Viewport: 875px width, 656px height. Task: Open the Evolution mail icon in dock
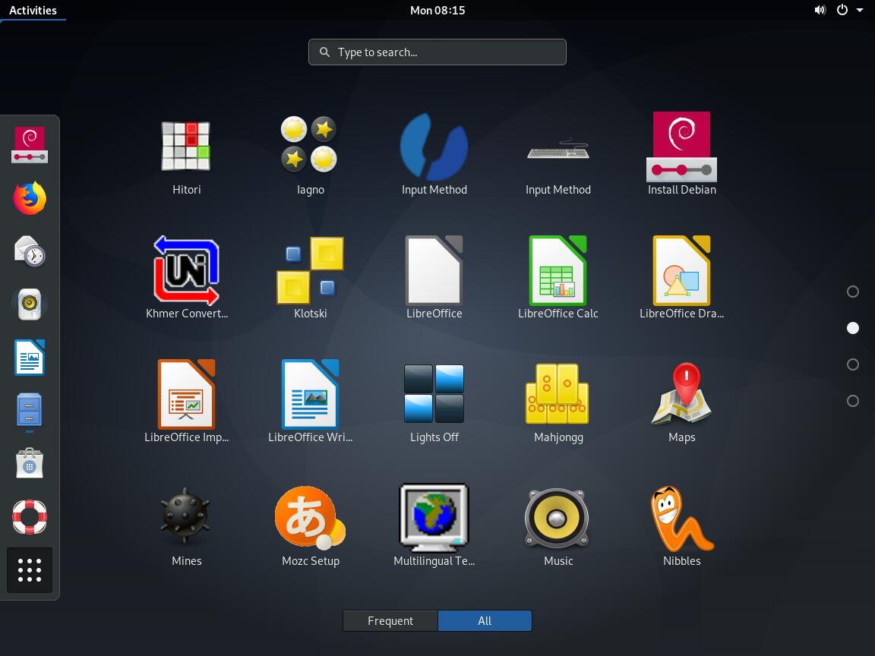[30, 251]
